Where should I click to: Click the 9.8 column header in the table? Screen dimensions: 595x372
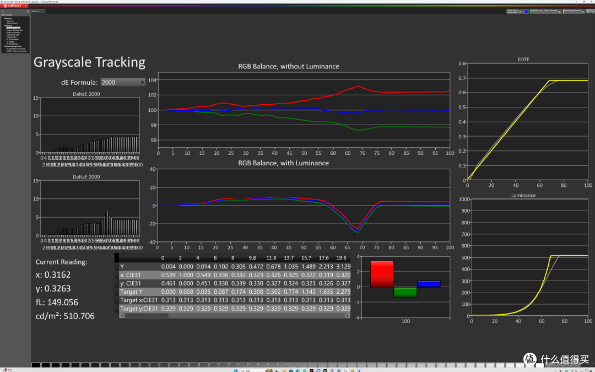click(252, 258)
